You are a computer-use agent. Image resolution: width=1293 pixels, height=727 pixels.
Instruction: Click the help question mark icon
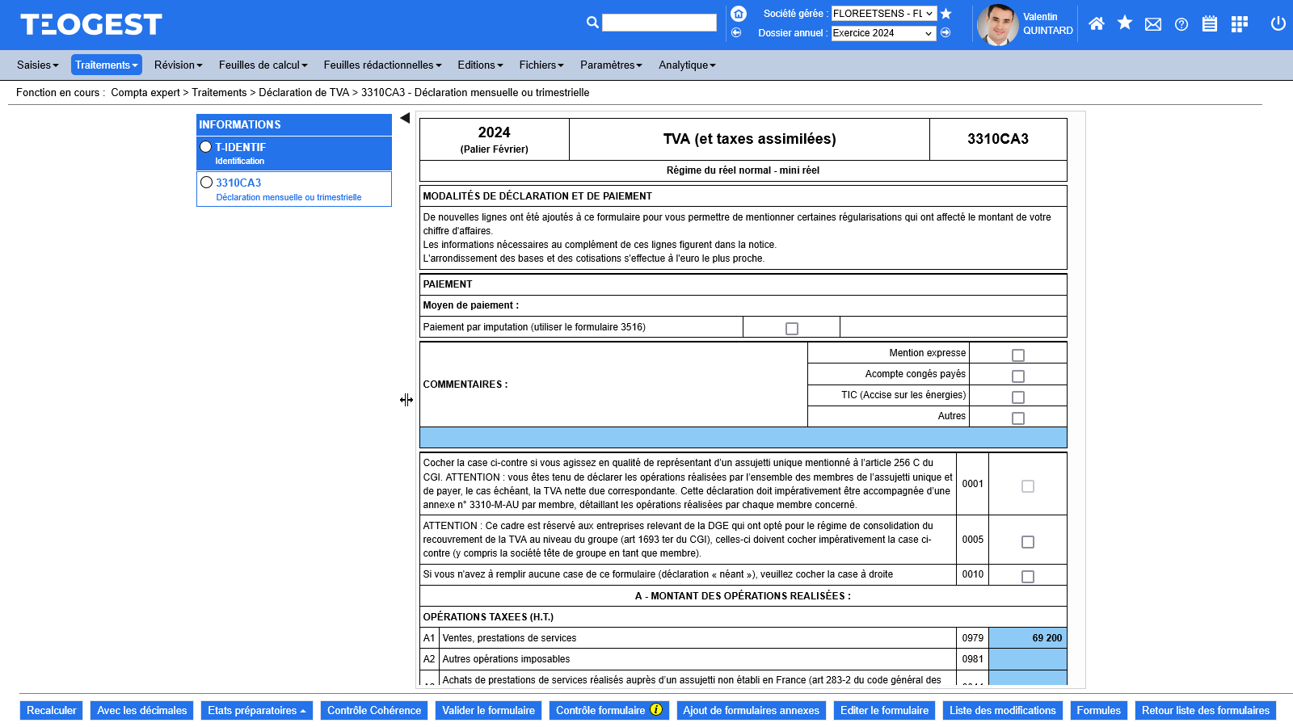coord(1181,24)
